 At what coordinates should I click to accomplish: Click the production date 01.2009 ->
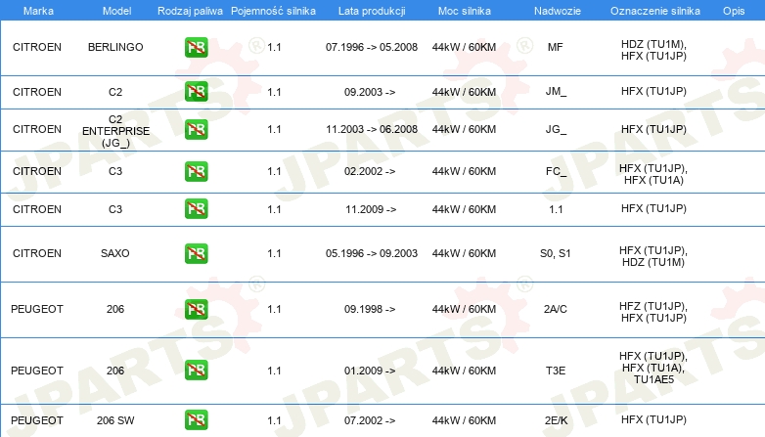370,371
